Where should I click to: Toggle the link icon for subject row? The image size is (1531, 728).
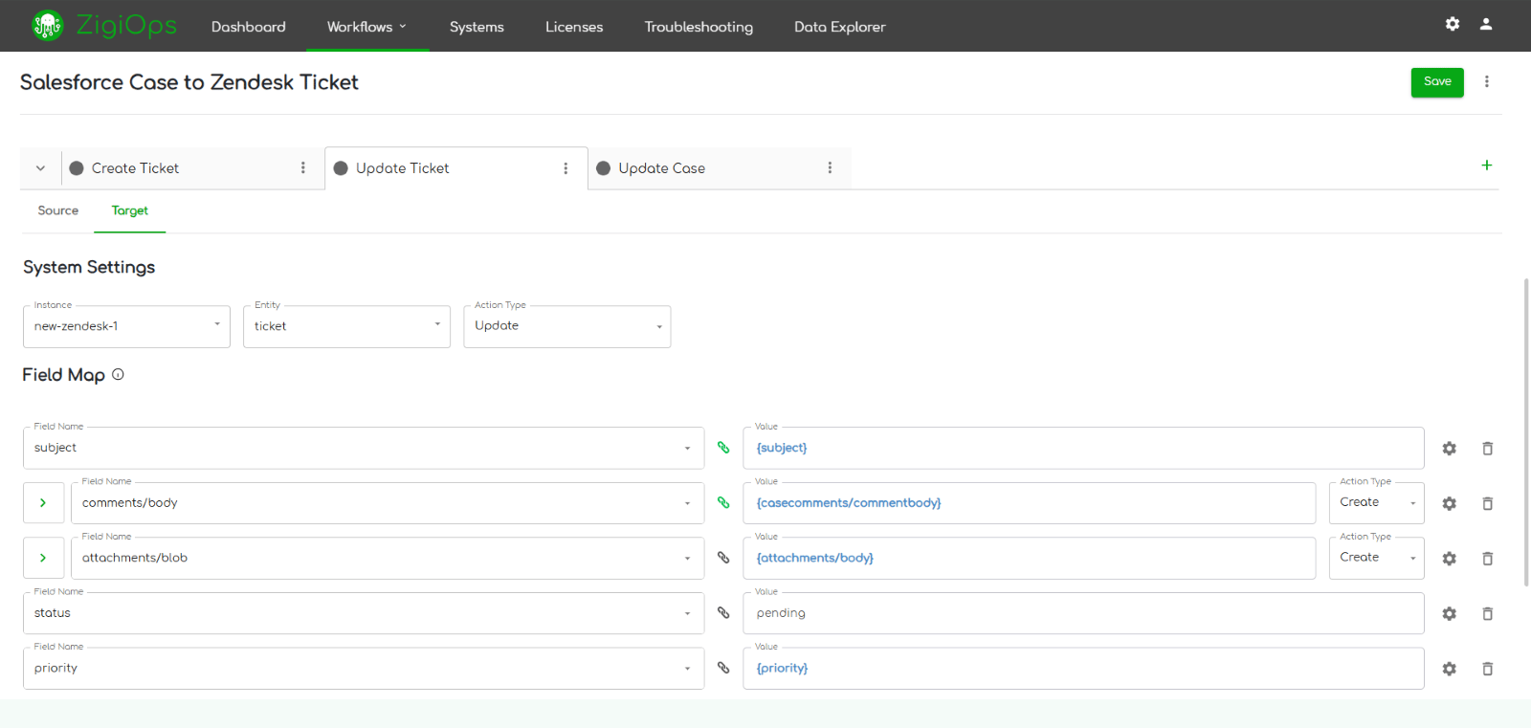coord(723,448)
